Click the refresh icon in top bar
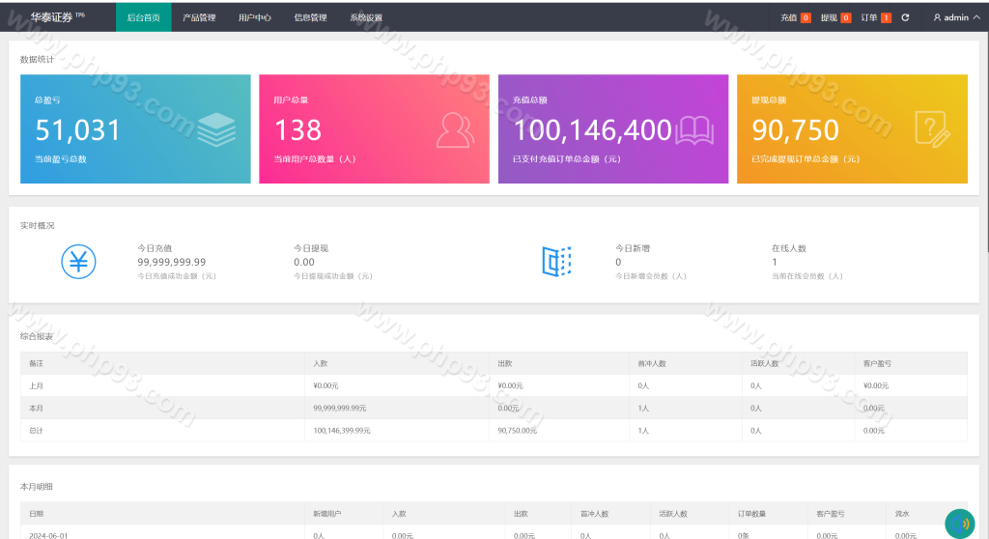Image resolution: width=989 pixels, height=539 pixels. [905, 17]
